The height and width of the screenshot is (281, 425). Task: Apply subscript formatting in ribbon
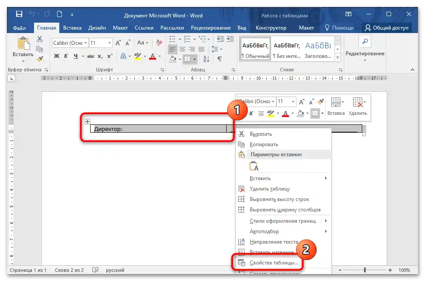pyautogui.click(x=100, y=56)
